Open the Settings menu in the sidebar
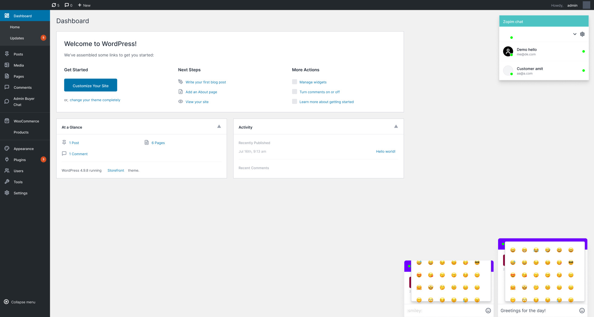This screenshot has height=317, width=594. click(x=20, y=193)
